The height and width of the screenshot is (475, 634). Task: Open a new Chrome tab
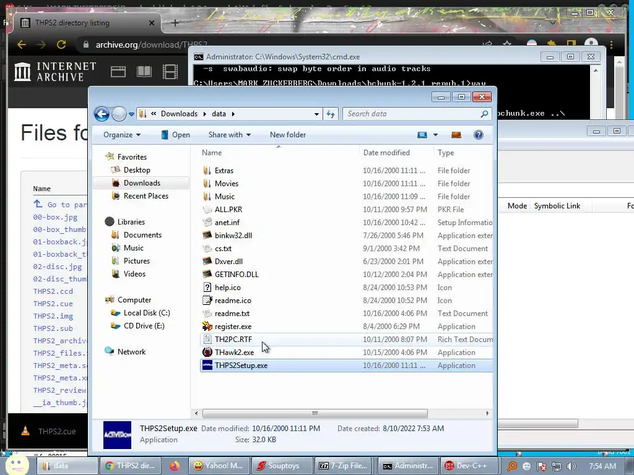(x=175, y=23)
